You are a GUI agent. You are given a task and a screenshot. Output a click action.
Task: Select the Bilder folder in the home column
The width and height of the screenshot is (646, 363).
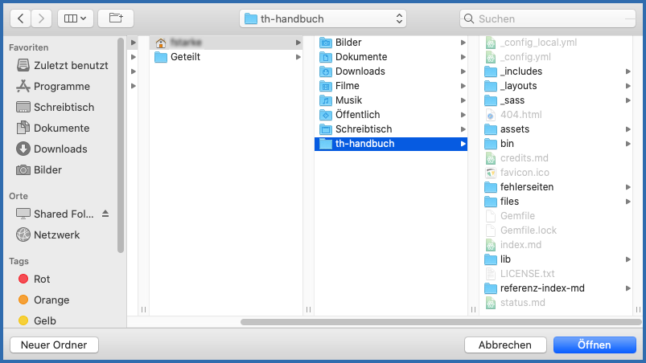coord(390,43)
